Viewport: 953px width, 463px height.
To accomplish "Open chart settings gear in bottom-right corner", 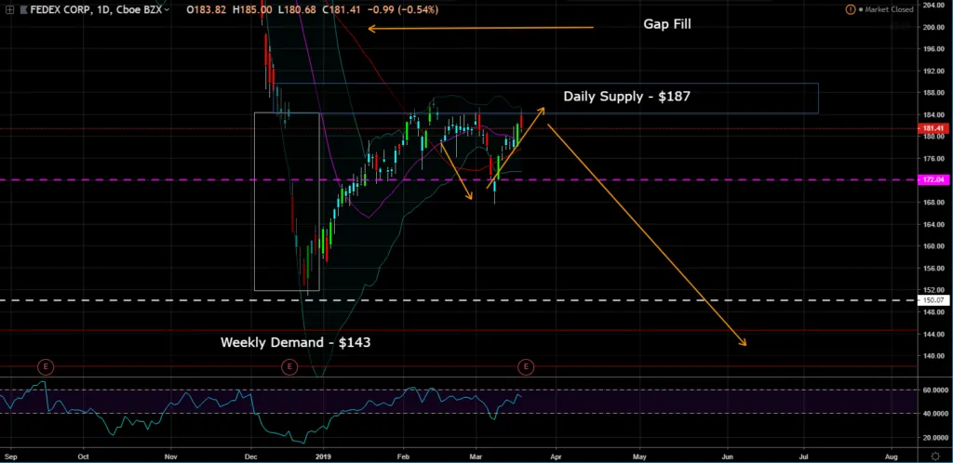I will click(x=933, y=456).
